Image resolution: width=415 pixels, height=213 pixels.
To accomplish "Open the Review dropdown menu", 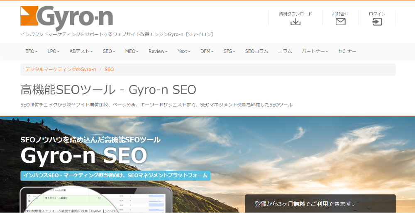I will [x=158, y=51].
